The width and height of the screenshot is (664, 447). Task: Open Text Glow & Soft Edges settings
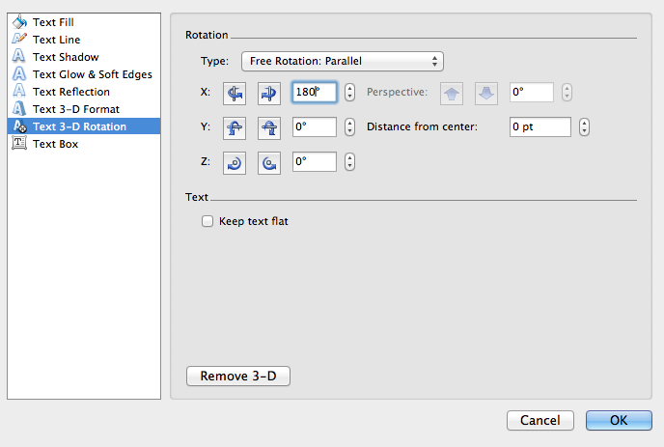pos(92,74)
